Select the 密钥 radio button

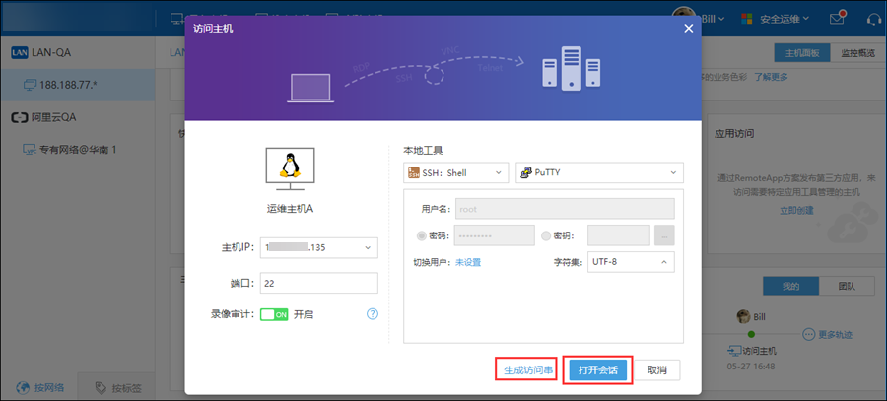click(x=547, y=235)
